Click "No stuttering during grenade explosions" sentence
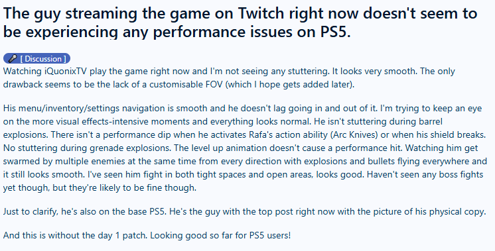495x251 pixels. click(x=88, y=148)
